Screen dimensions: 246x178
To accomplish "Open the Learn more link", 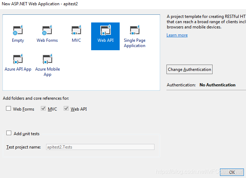I will coord(177,35).
